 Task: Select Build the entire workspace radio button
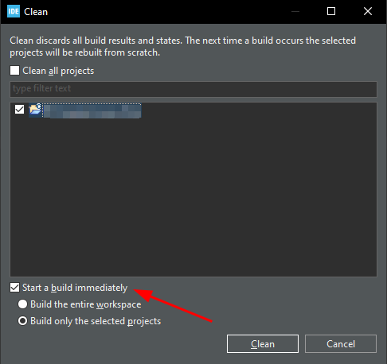pyautogui.click(x=22, y=304)
